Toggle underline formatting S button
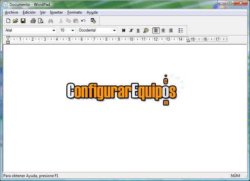Image resolution: width=250 pixels, height=181 pixels. pyautogui.click(x=138, y=30)
